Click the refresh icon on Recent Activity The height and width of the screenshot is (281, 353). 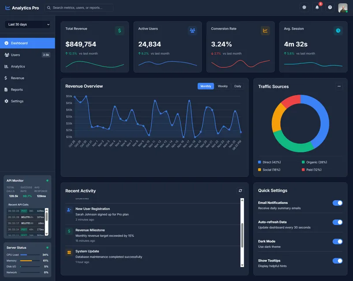(x=240, y=191)
